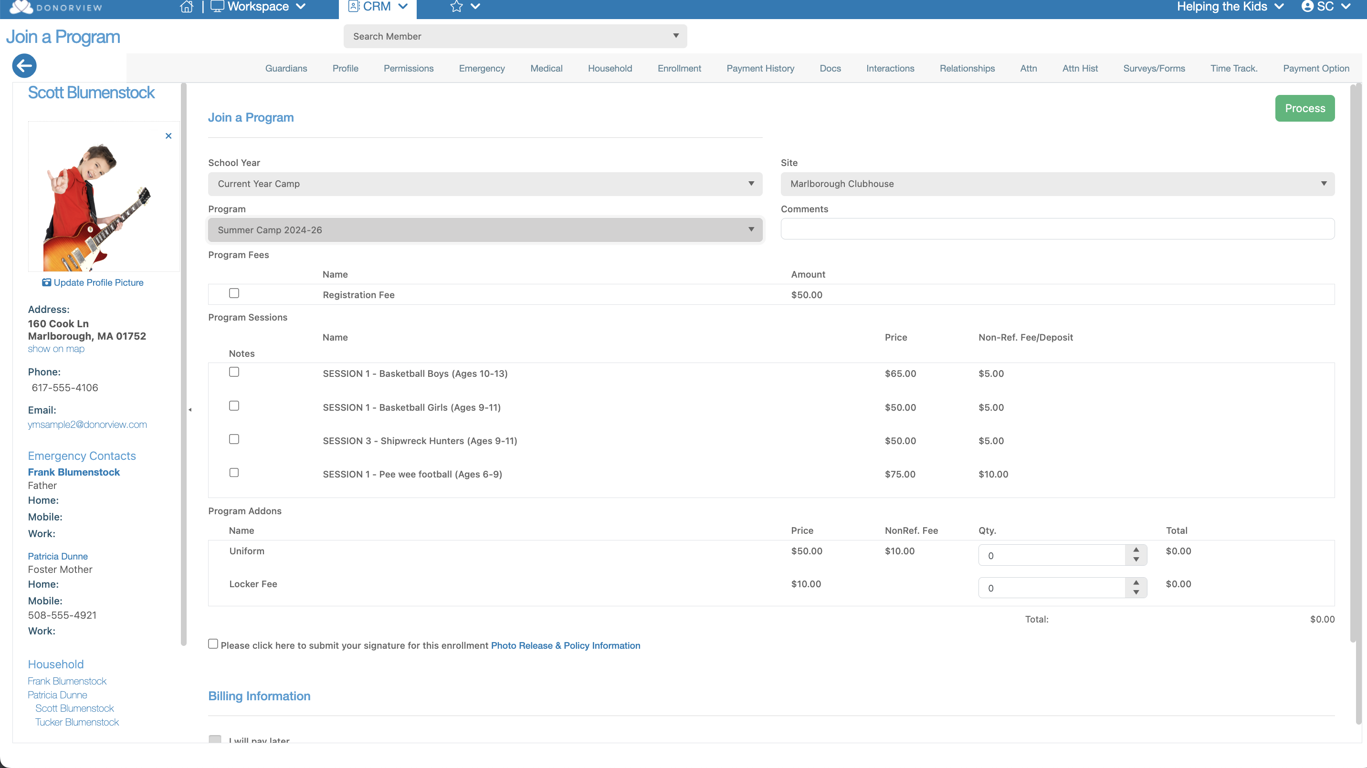
Task: Switch to the Enrollment tab
Action: [x=679, y=68]
